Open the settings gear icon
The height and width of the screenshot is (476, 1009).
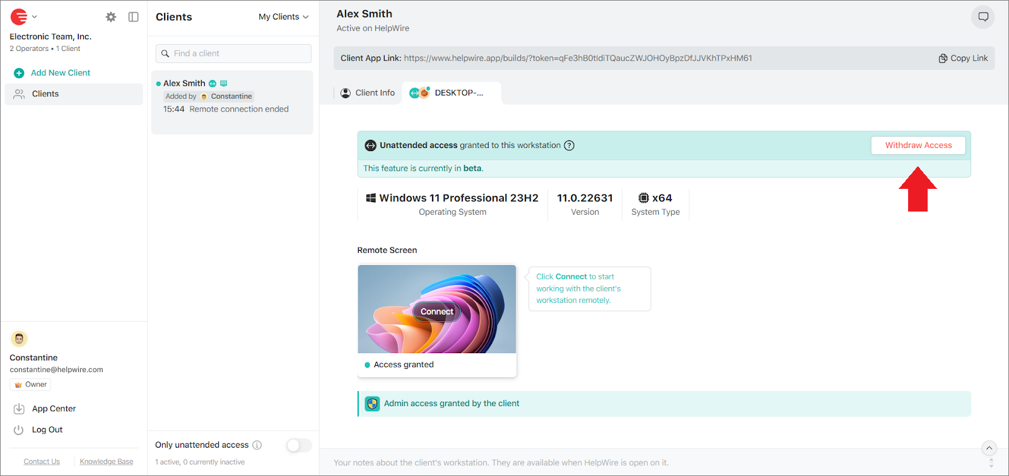[x=111, y=17]
